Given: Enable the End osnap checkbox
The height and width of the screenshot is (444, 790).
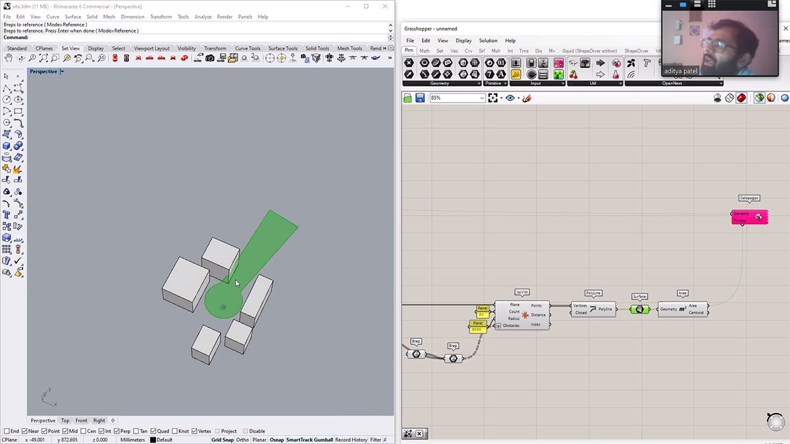Looking at the screenshot, I should coord(7,432).
